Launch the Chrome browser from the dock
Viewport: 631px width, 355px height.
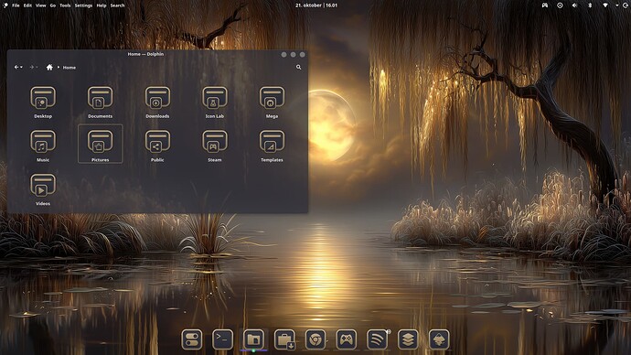[x=315, y=339]
